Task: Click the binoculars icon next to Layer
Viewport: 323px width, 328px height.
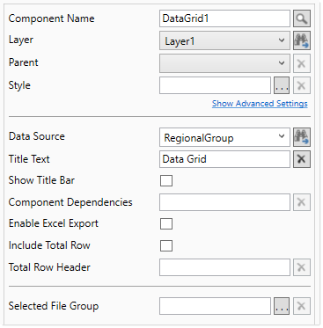Action: point(302,40)
